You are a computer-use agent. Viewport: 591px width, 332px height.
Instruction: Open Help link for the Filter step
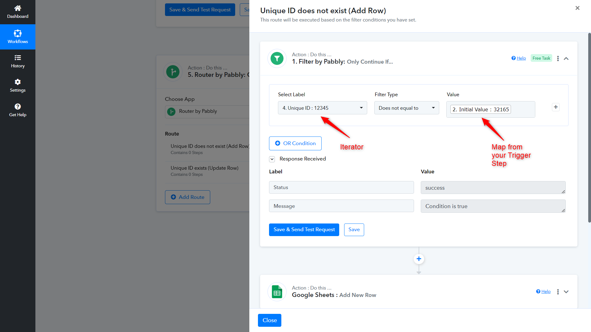(519, 58)
